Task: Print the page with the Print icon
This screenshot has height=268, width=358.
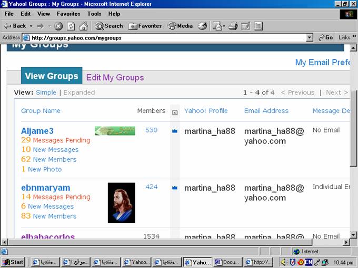Action: click(x=233, y=26)
